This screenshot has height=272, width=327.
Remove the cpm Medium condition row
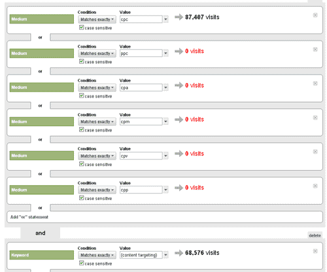[x=315, y=118]
